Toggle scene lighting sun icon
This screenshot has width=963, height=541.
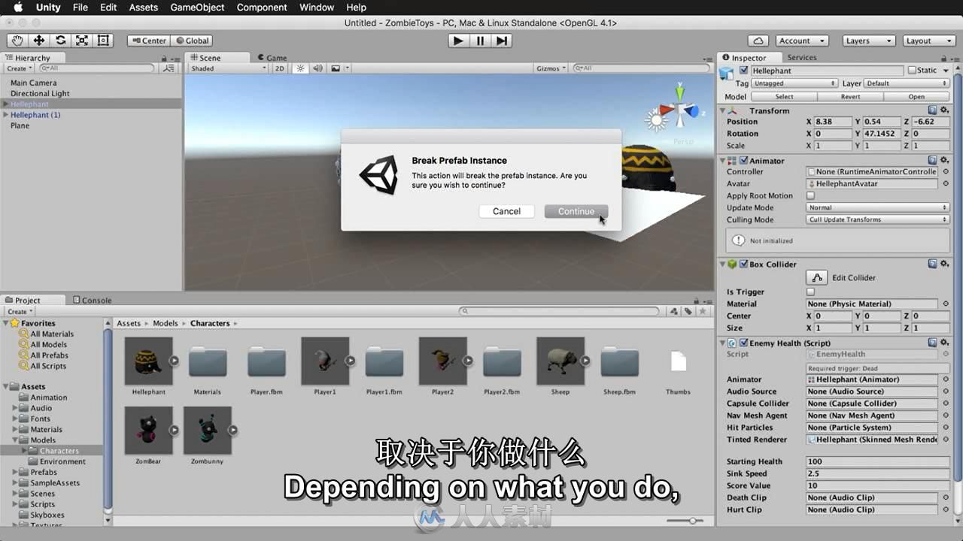pyautogui.click(x=300, y=68)
